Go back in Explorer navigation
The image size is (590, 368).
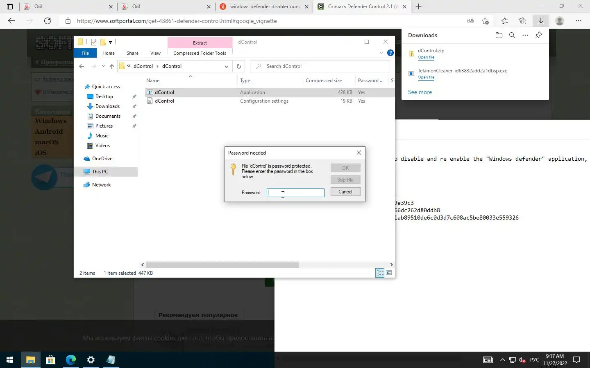82,66
